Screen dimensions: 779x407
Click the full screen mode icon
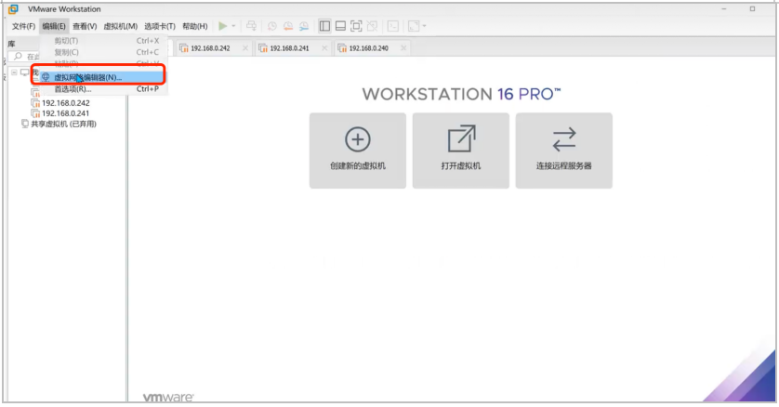(356, 26)
